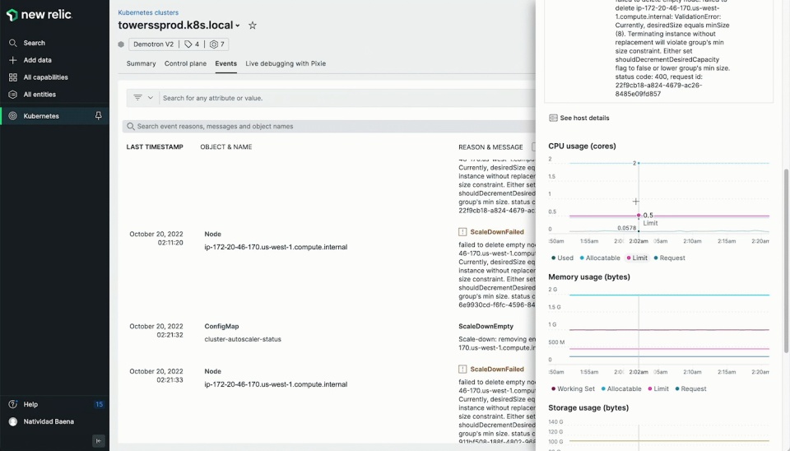Click the Add data plus icon
790x451 pixels.
click(x=13, y=60)
